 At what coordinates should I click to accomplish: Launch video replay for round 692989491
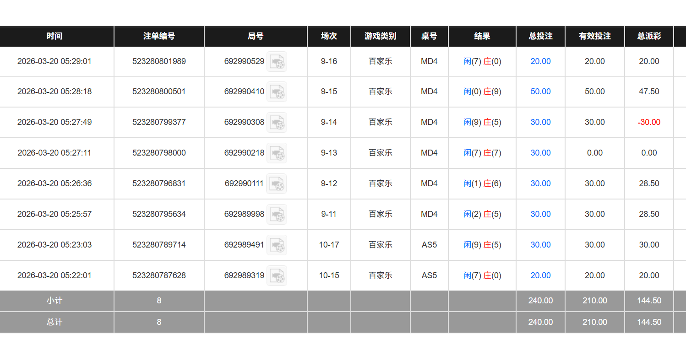click(277, 245)
